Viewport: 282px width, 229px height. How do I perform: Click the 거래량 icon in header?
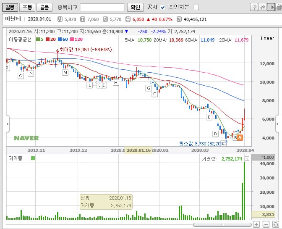(x=179, y=19)
